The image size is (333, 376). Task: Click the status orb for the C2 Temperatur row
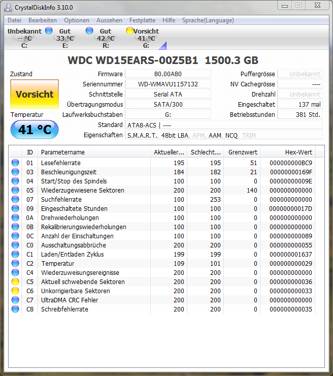[15, 263]
